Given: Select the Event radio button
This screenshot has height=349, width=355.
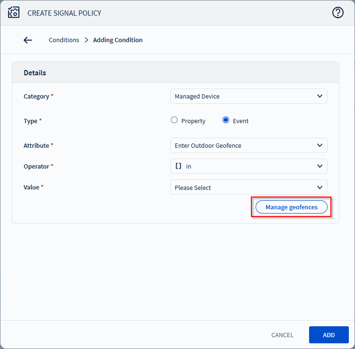Looking at the screenshot, I should point(226,120).
